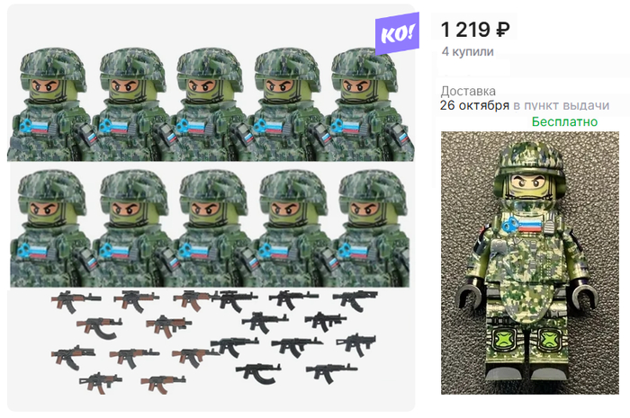Viewport: 630px width, 418px height.
Task: Open the single soldier minifigure photo
Action: [530, 262]
